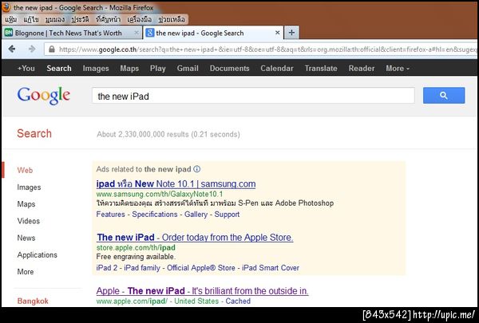
Task: Select Images in left sidebar
Action: 29,187
